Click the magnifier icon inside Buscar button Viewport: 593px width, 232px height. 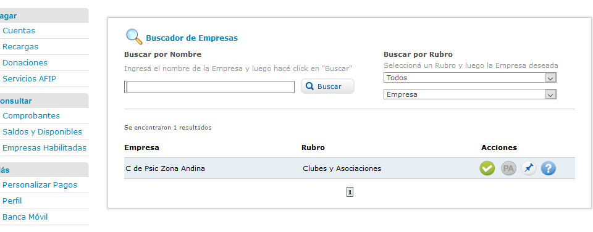(309, 86)
